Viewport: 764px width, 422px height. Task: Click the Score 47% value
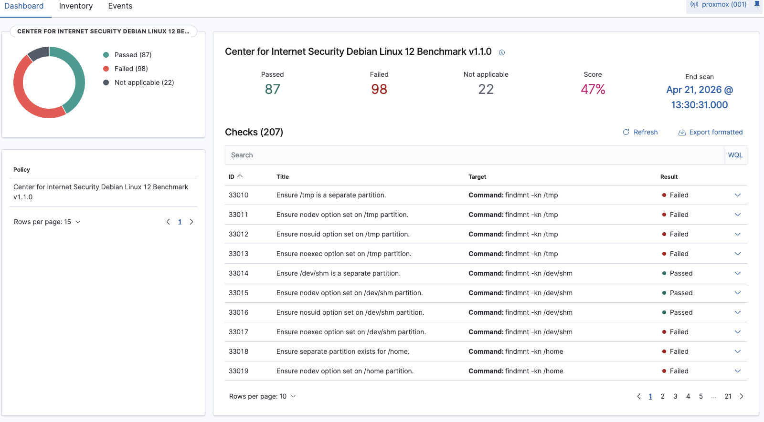click(x=593, y=89)
